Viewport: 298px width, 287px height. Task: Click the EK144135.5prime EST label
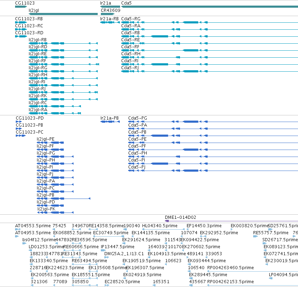(151, 233)
